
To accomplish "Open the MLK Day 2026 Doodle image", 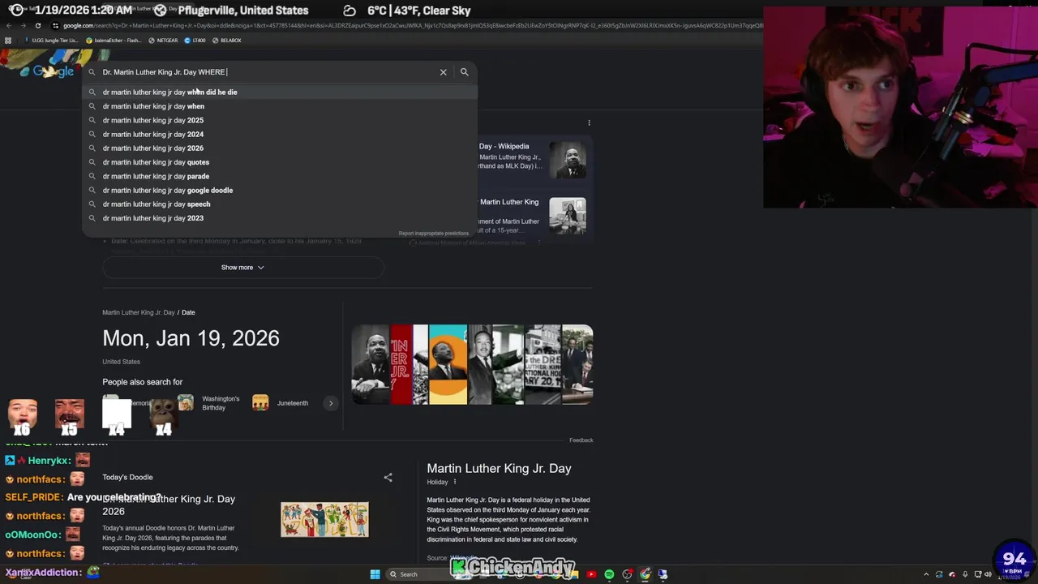I will 324,519.
